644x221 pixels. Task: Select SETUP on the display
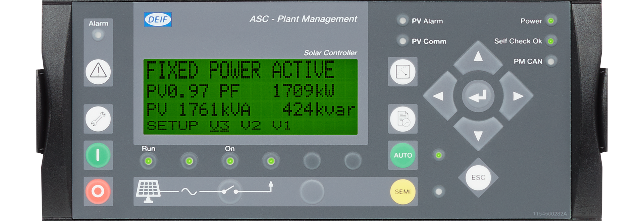pos(172,126)
